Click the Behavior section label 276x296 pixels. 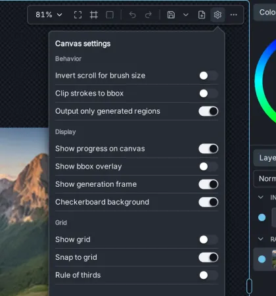click(68, 59)
